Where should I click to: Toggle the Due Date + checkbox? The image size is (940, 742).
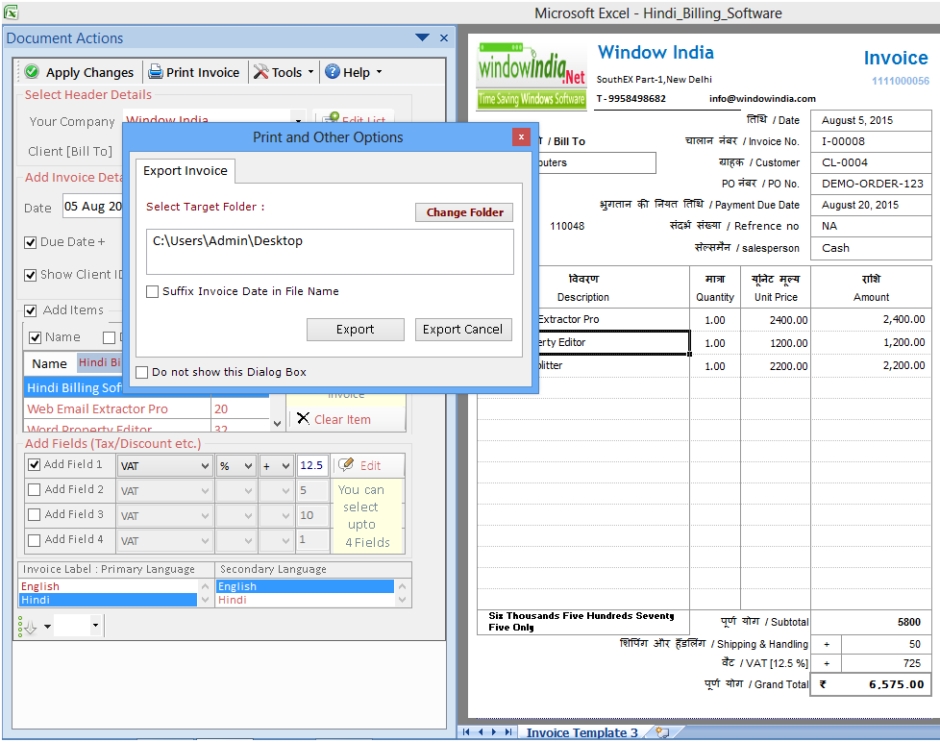point(31,242)
